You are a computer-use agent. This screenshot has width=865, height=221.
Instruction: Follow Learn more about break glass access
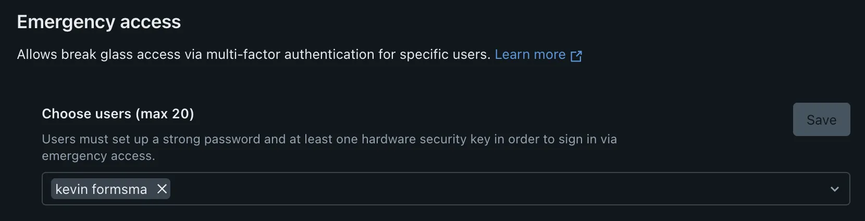pyautogui.click(x=529, y=55)
